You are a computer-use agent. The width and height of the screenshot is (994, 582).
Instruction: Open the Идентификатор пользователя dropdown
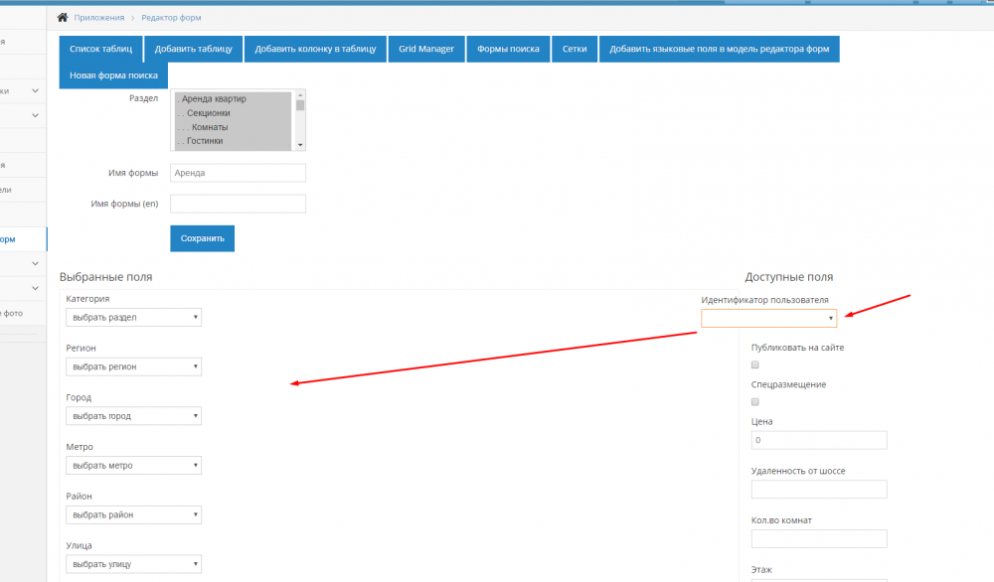pos(769,318)
